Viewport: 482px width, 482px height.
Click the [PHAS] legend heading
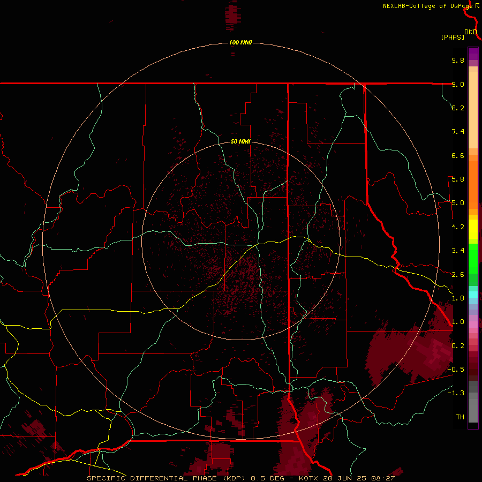[x=453, y=37]
